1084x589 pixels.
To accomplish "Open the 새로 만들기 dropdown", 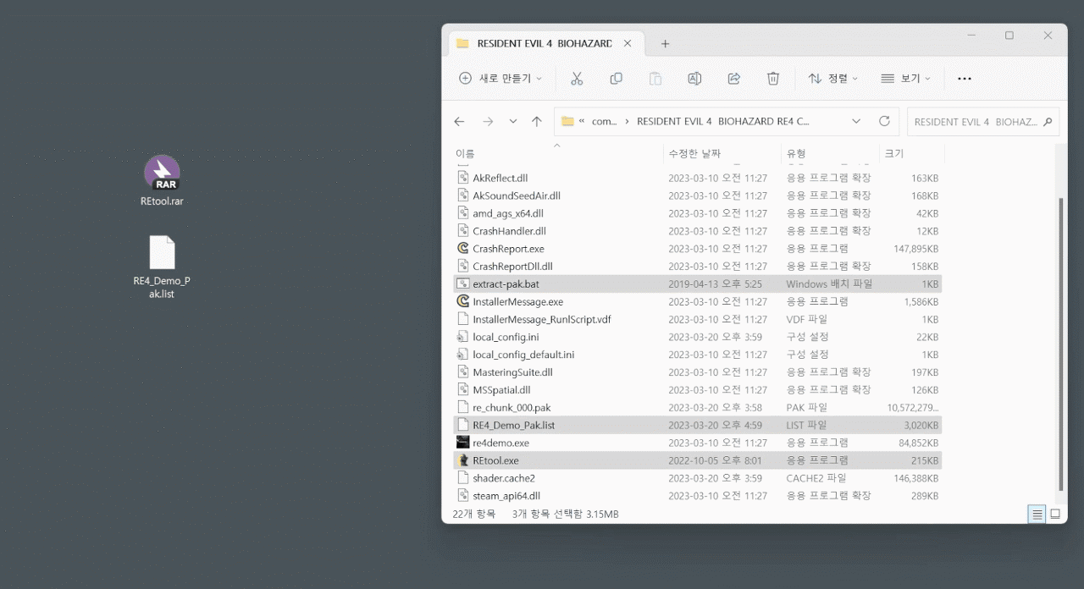I will (x=501, y=78).
